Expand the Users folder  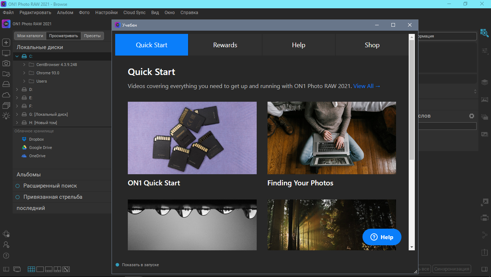pos(24,81)
